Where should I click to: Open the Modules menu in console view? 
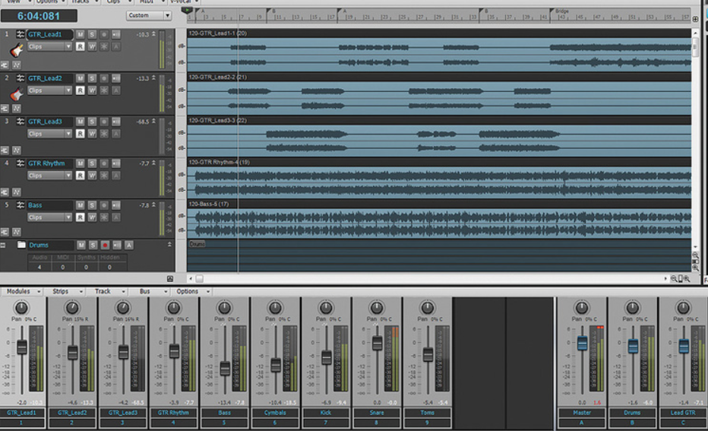[24, 291]
